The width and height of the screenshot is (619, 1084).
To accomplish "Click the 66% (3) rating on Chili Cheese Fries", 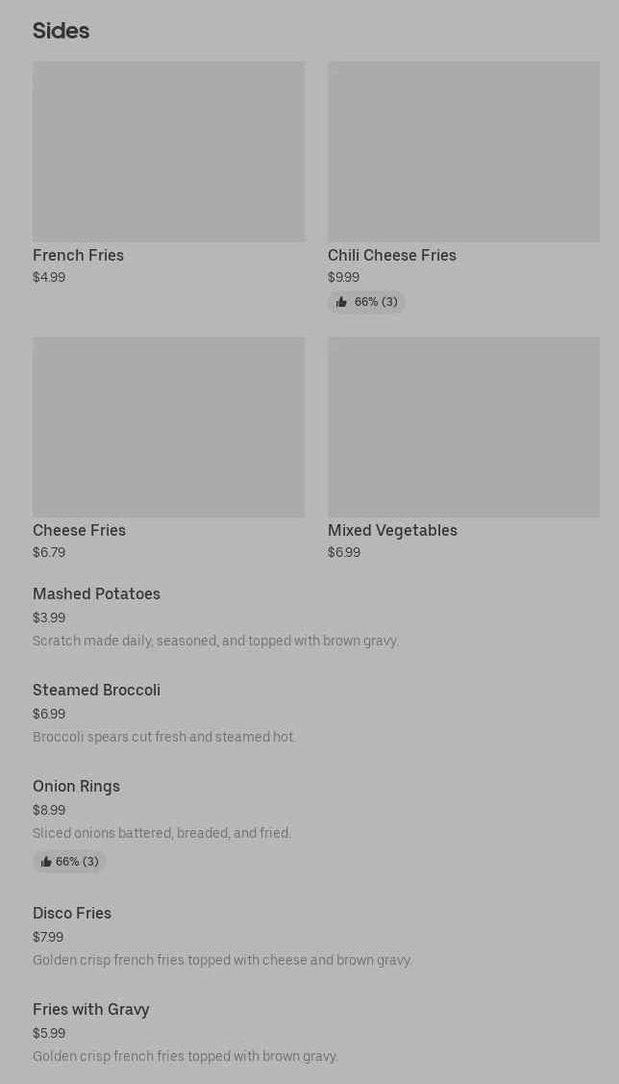I will coord(376,302).
